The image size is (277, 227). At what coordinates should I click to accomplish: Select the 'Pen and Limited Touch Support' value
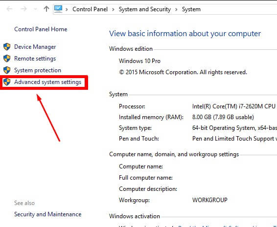click(234, 139)
